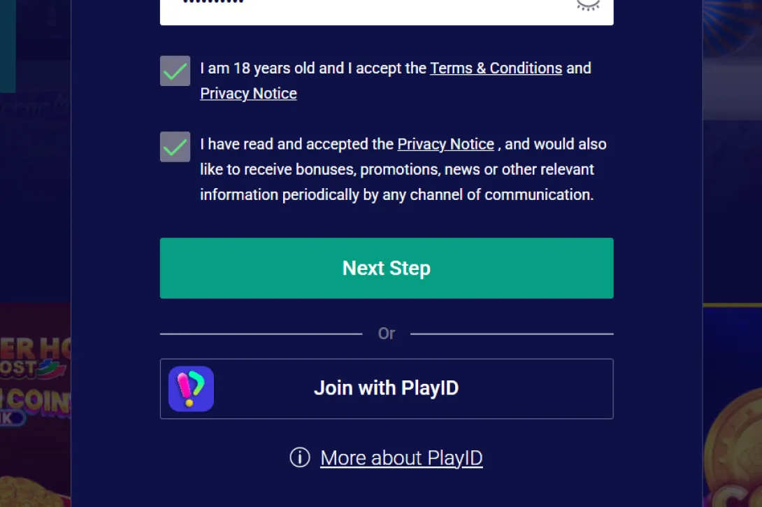The width and height of the screenshot is (762, 507).
Task: Click the PlayID colorful logo icon
Action: 191,389
